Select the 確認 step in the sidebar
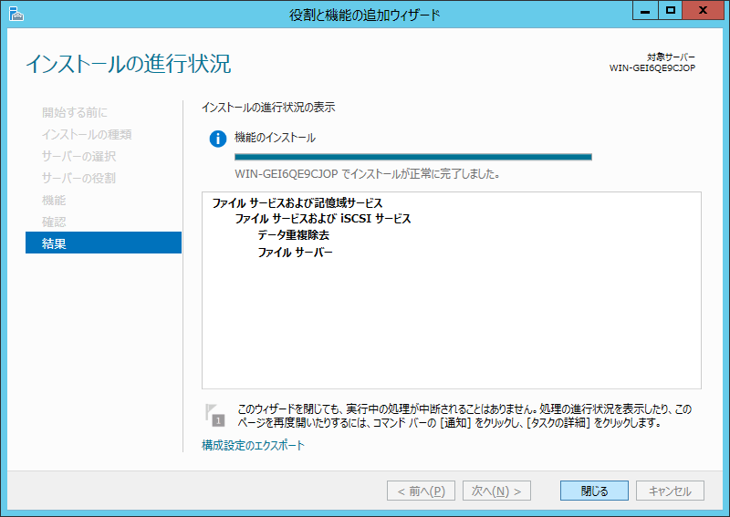The height and width of the screenshot is (517, 730). [54, 222]
